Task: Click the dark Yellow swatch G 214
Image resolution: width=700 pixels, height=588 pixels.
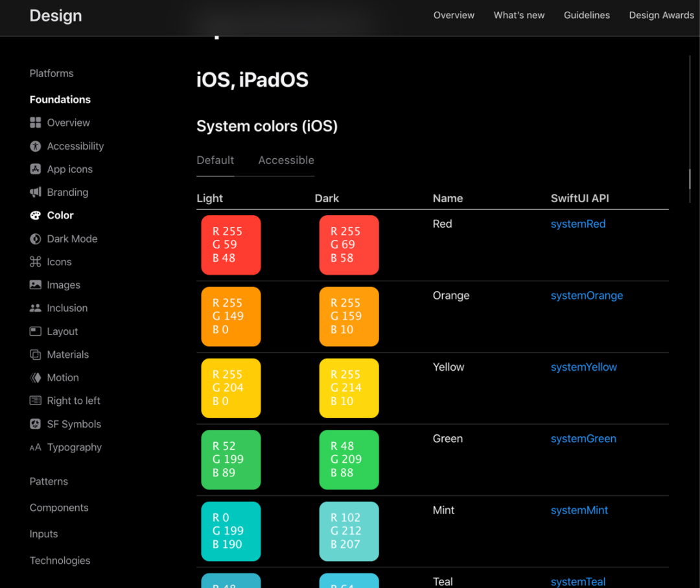Action: coord(349,388)
